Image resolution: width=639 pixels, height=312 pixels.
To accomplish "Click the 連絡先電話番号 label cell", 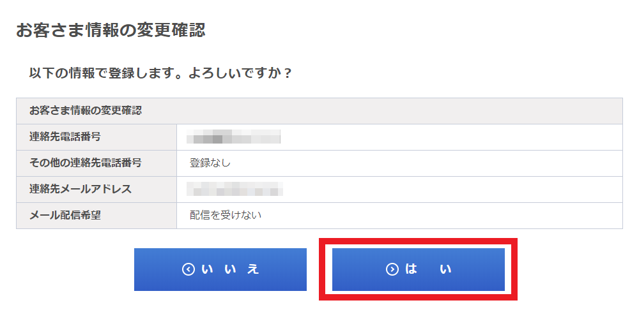I will 96,137.
